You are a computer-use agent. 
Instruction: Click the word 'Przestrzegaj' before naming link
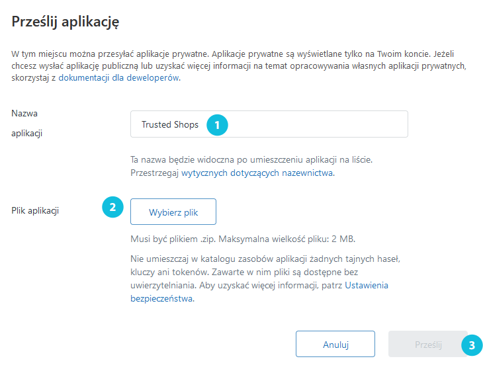pyautogui.click(x=155, y=173)
